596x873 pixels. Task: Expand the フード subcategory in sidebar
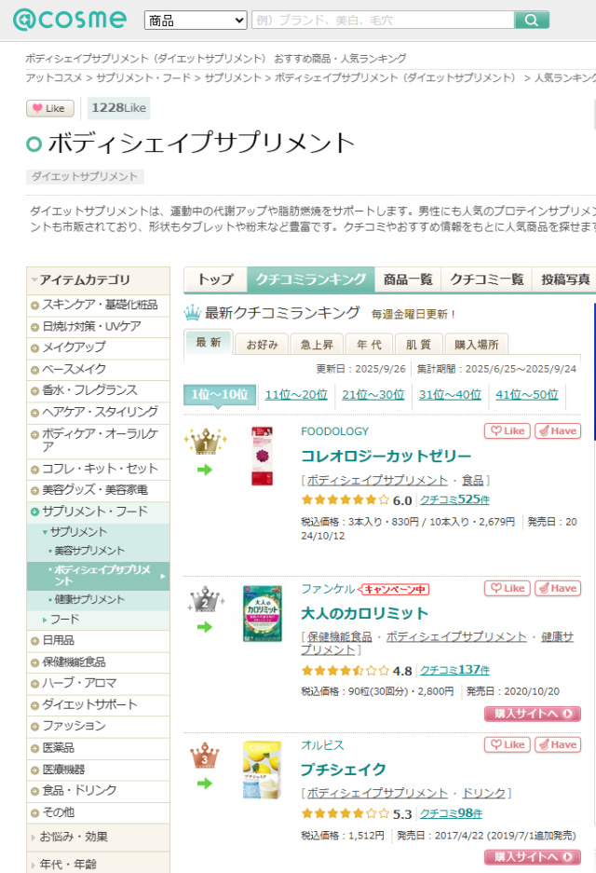[x=63, y=620]
